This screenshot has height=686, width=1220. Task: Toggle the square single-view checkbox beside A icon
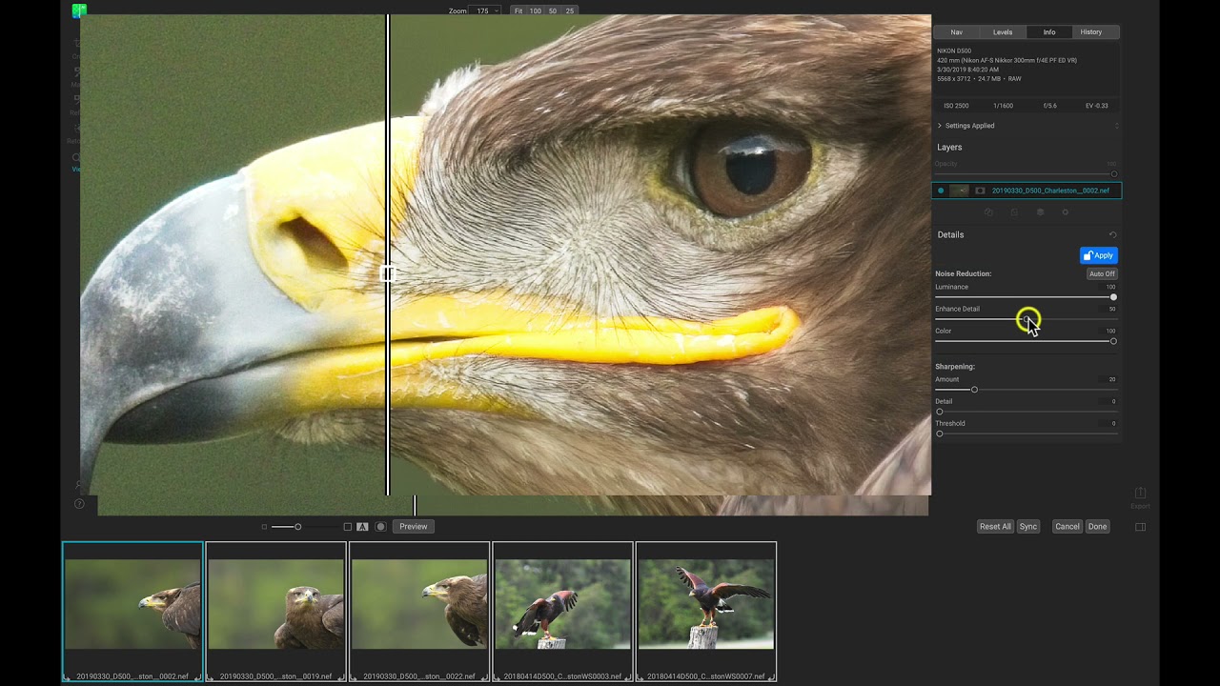tap(348, 526)
